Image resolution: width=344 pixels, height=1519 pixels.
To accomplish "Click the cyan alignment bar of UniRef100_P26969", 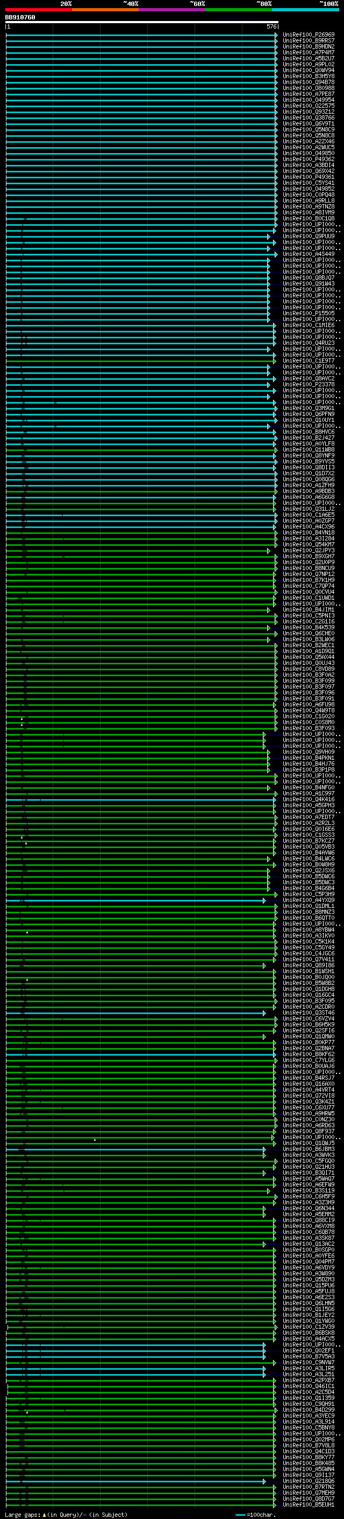I will [142, 35].
